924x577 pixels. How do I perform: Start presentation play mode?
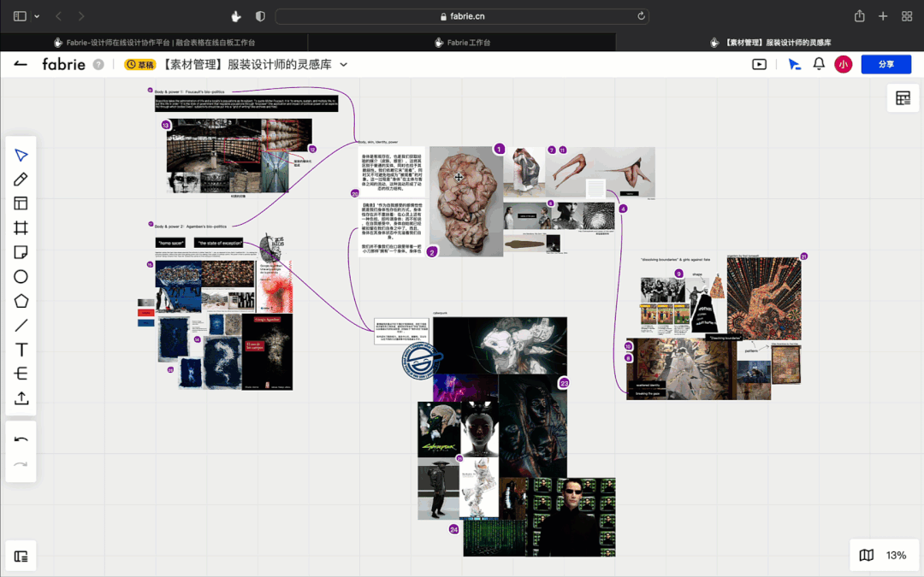[759, 64]
